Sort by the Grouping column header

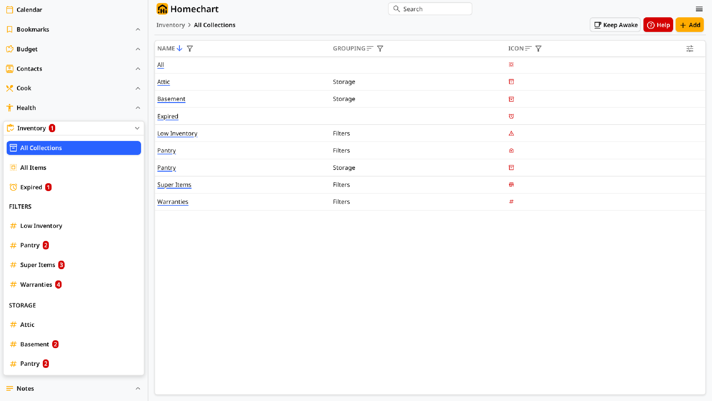[353, 49]
